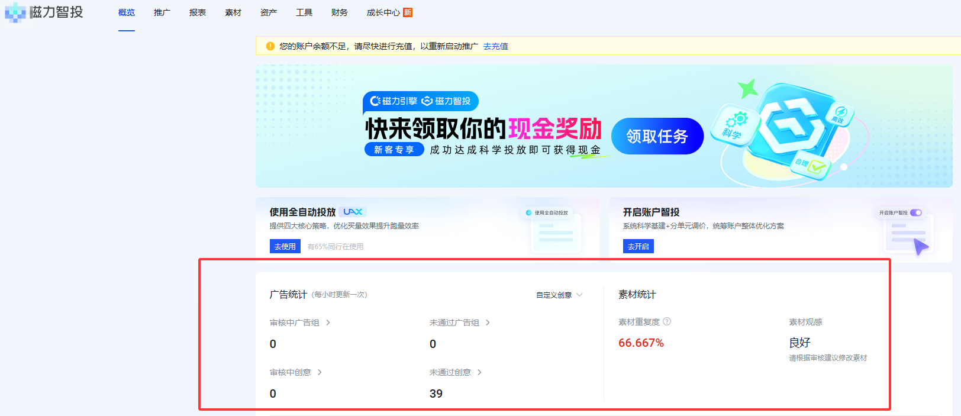
Task: Toggle the 开启账户智投 switch
Action: point(916,212)
